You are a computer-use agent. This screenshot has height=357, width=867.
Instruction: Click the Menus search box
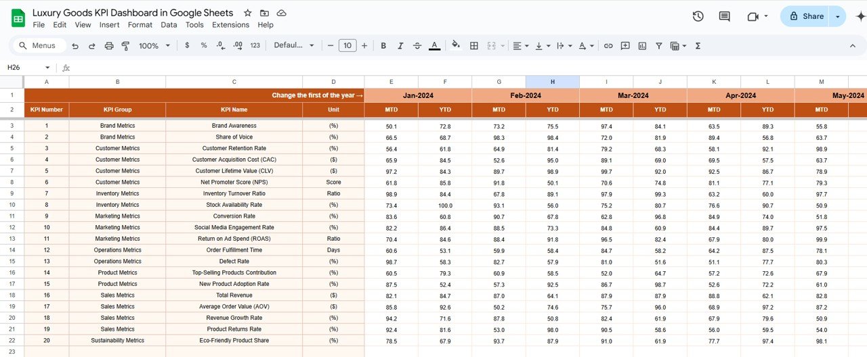[39, 45]
